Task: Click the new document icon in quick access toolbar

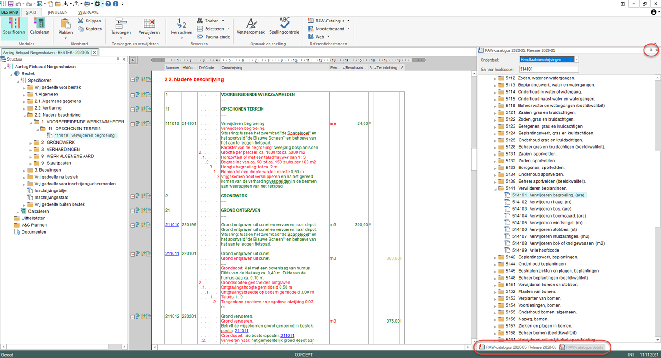Action: (50, 4)
